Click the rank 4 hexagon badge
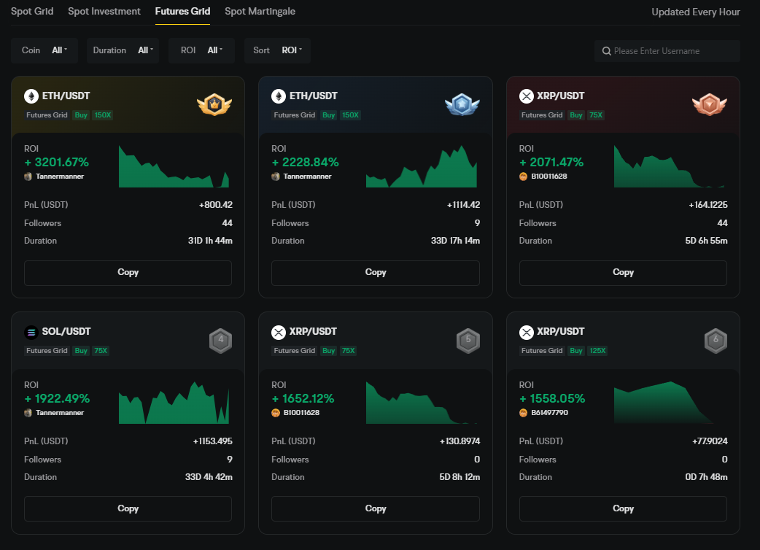This screenshot has width=760, height=550. (x=220, y=341)
